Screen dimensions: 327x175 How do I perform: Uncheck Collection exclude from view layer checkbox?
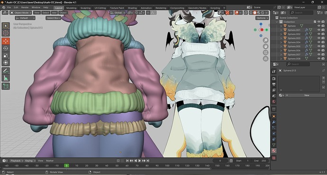point(315,22)
